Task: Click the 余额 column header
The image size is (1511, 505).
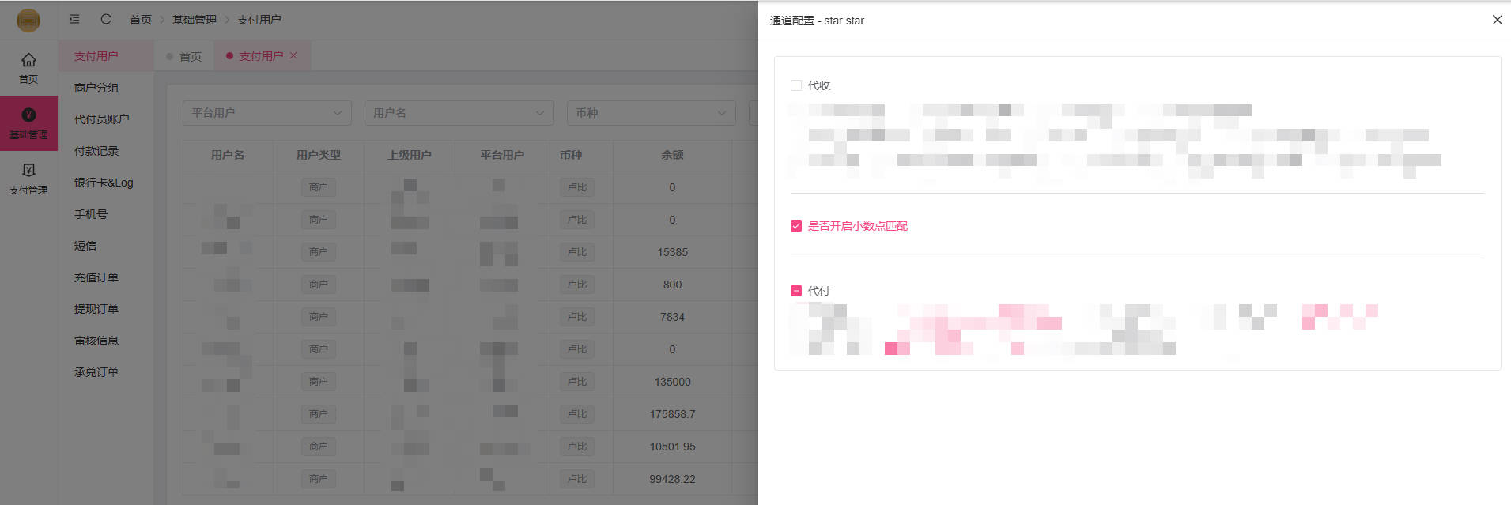Action: coord(672,155)
